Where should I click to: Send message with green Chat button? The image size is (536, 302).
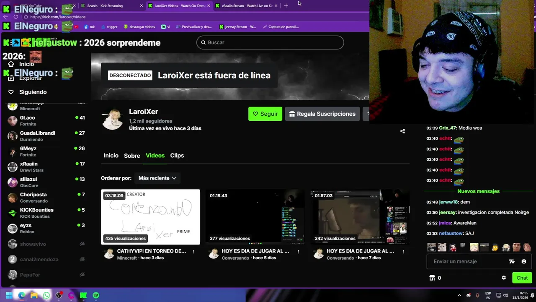click(x=522, y=278)
